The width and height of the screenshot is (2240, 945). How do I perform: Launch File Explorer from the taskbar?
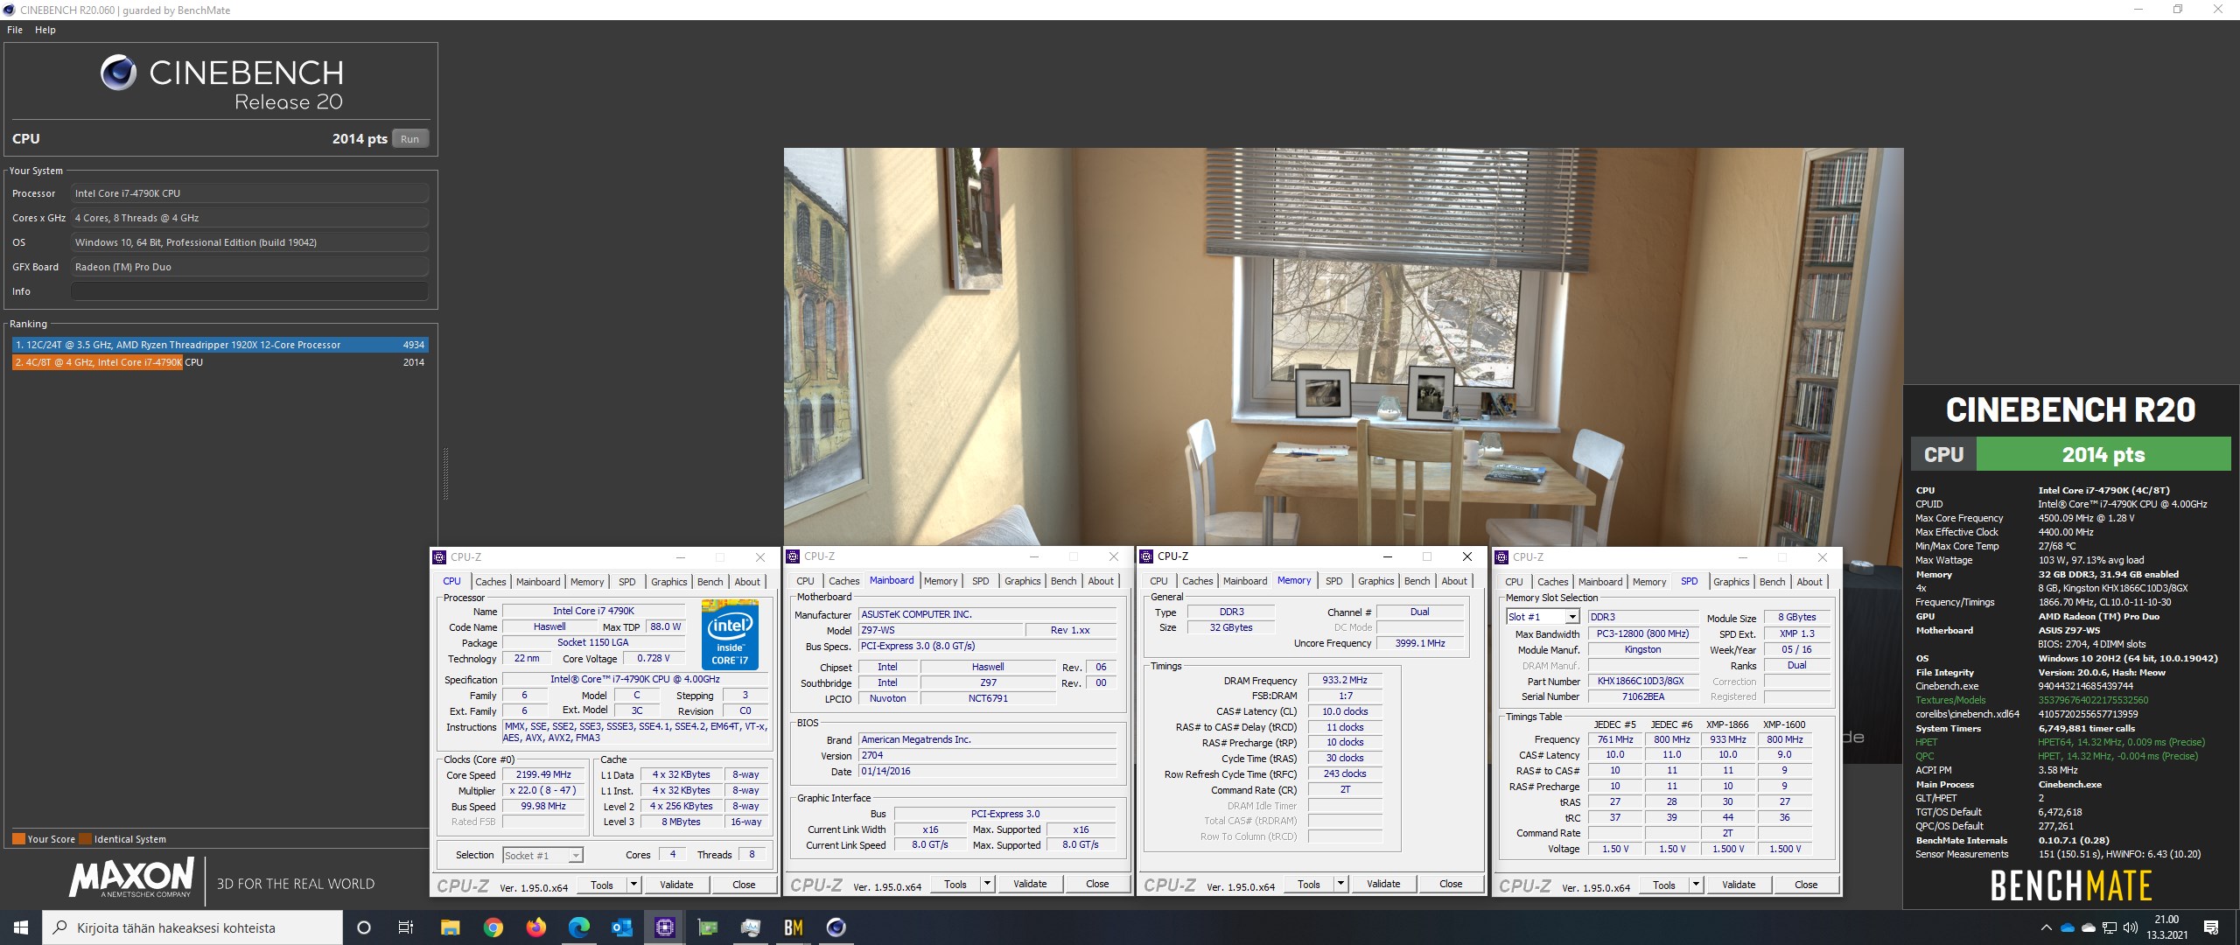tap(450, 927)
